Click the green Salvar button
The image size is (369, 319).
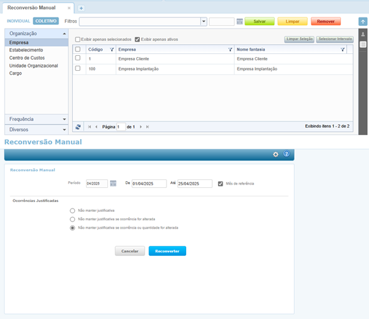coord(260,21)
